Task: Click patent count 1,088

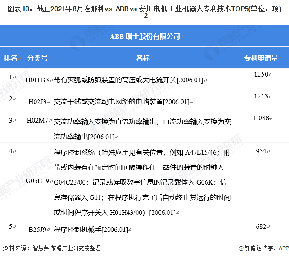Action: coord(261,118)
